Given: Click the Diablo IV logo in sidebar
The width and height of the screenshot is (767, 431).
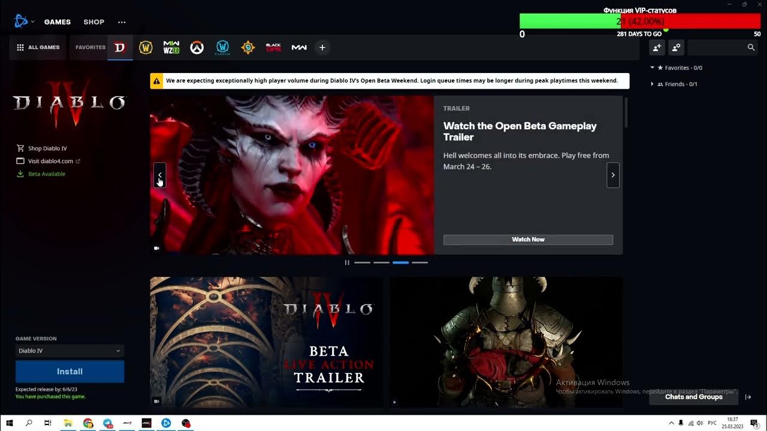Looking at the screenshot, I should 70,104.
